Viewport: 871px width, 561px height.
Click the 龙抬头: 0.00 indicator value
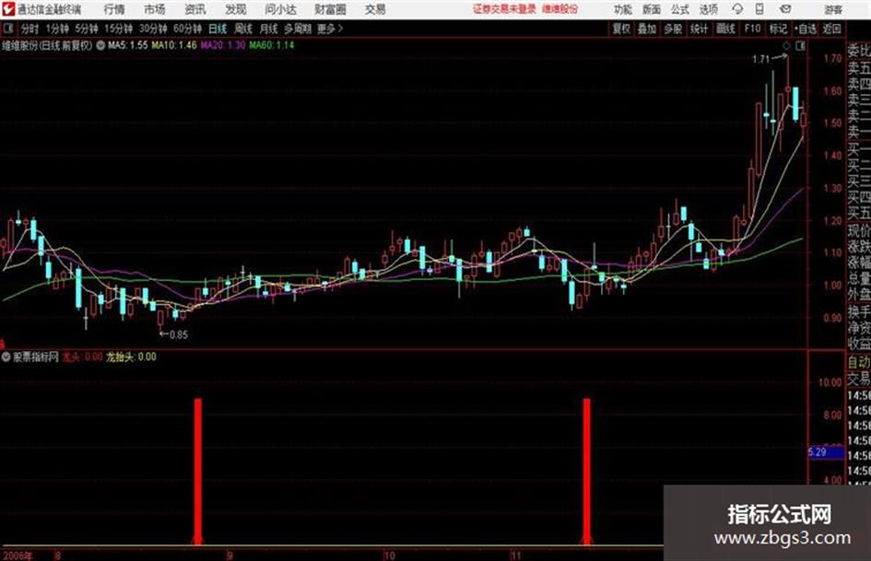[x=131, y=356]
